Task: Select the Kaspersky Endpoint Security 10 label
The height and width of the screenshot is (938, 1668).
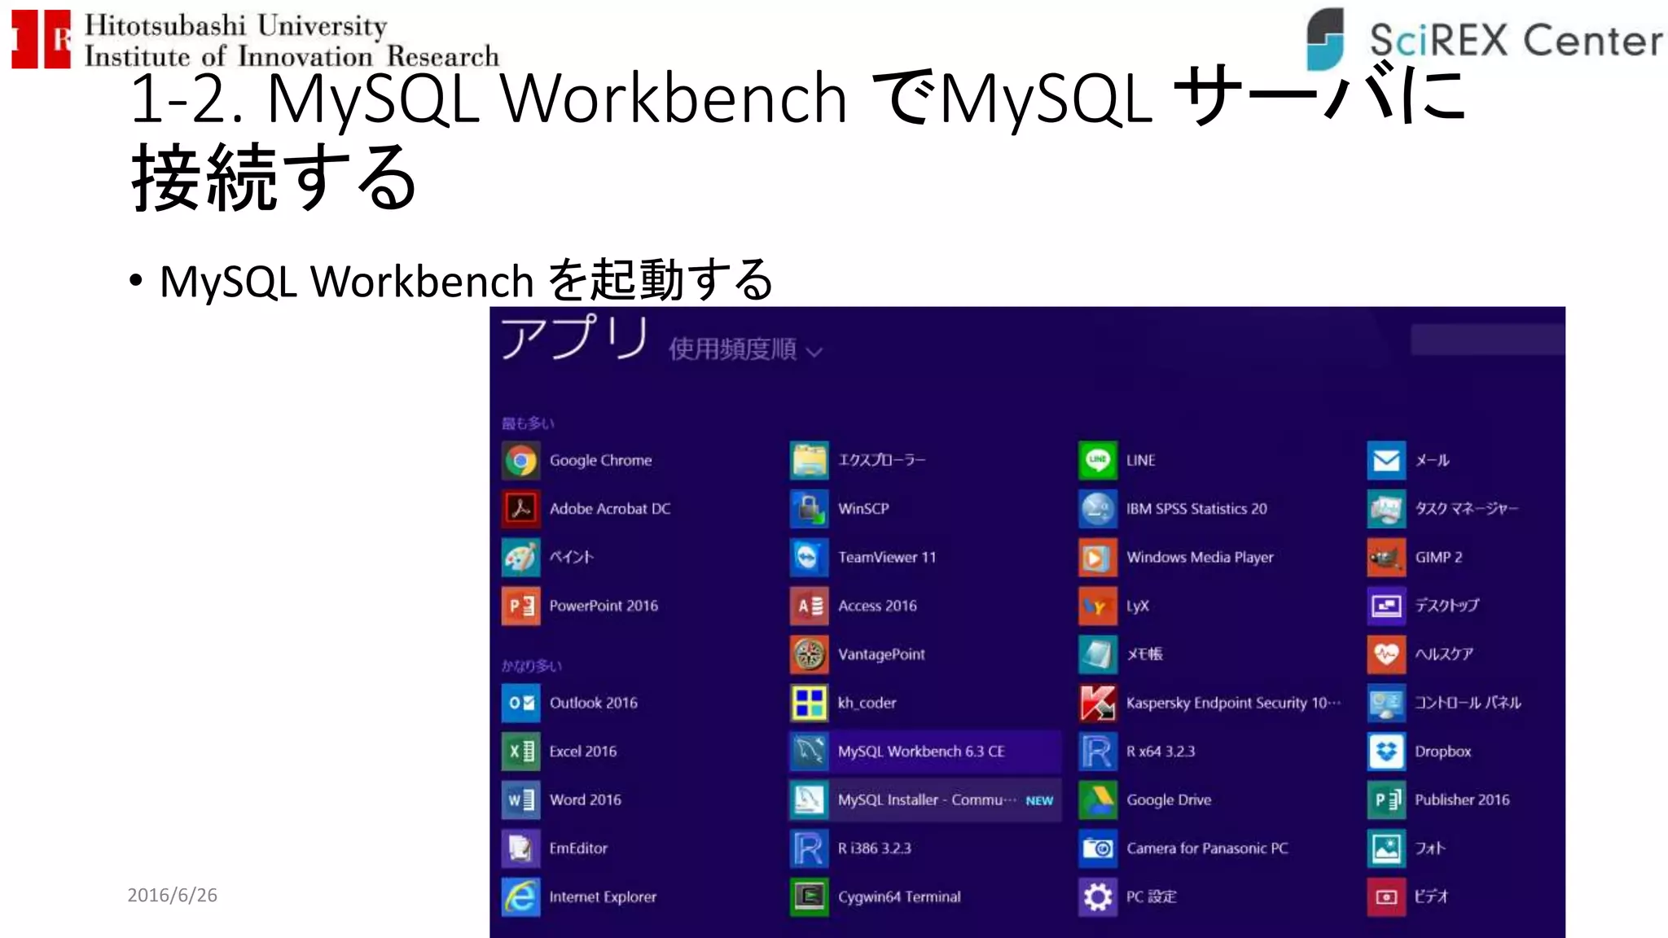Action: (x=1233, y=703)
